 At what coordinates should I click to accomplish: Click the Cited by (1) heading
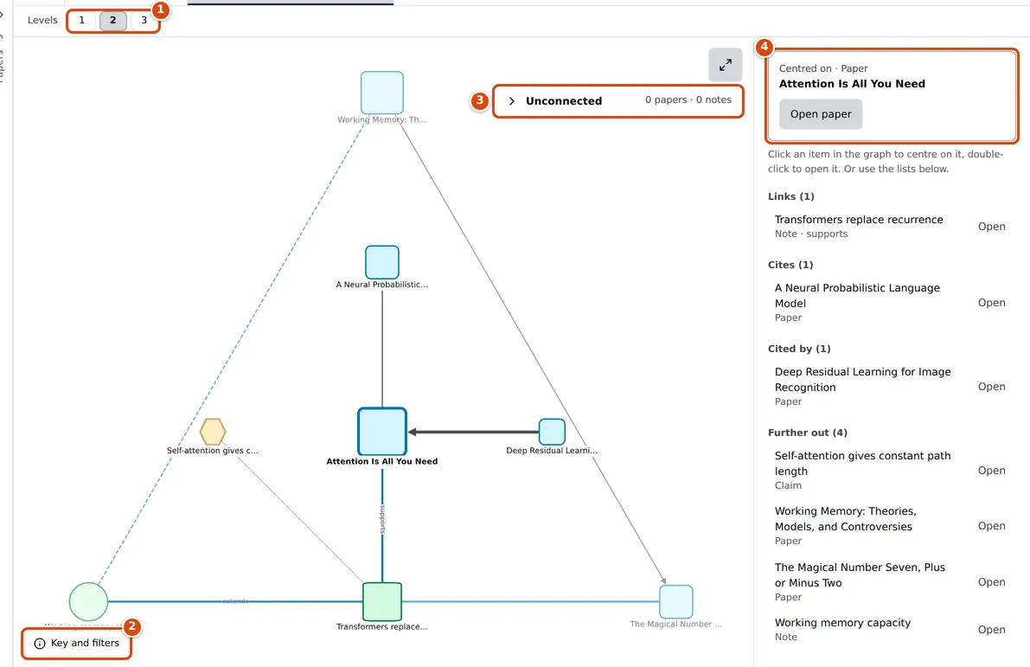tap(799, 349)
